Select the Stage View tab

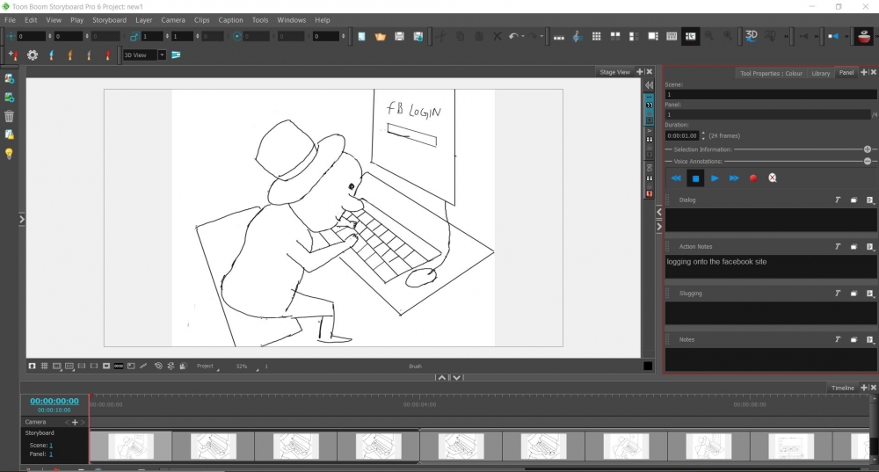pos(614,72)
